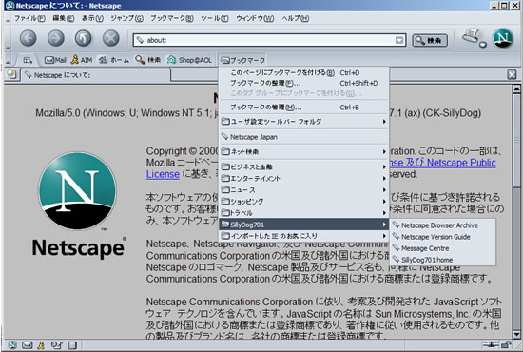The width and height of the screenshot is (523, 352).
Task: Click the Netscape N throbber logo
Action: coord(503,38)
